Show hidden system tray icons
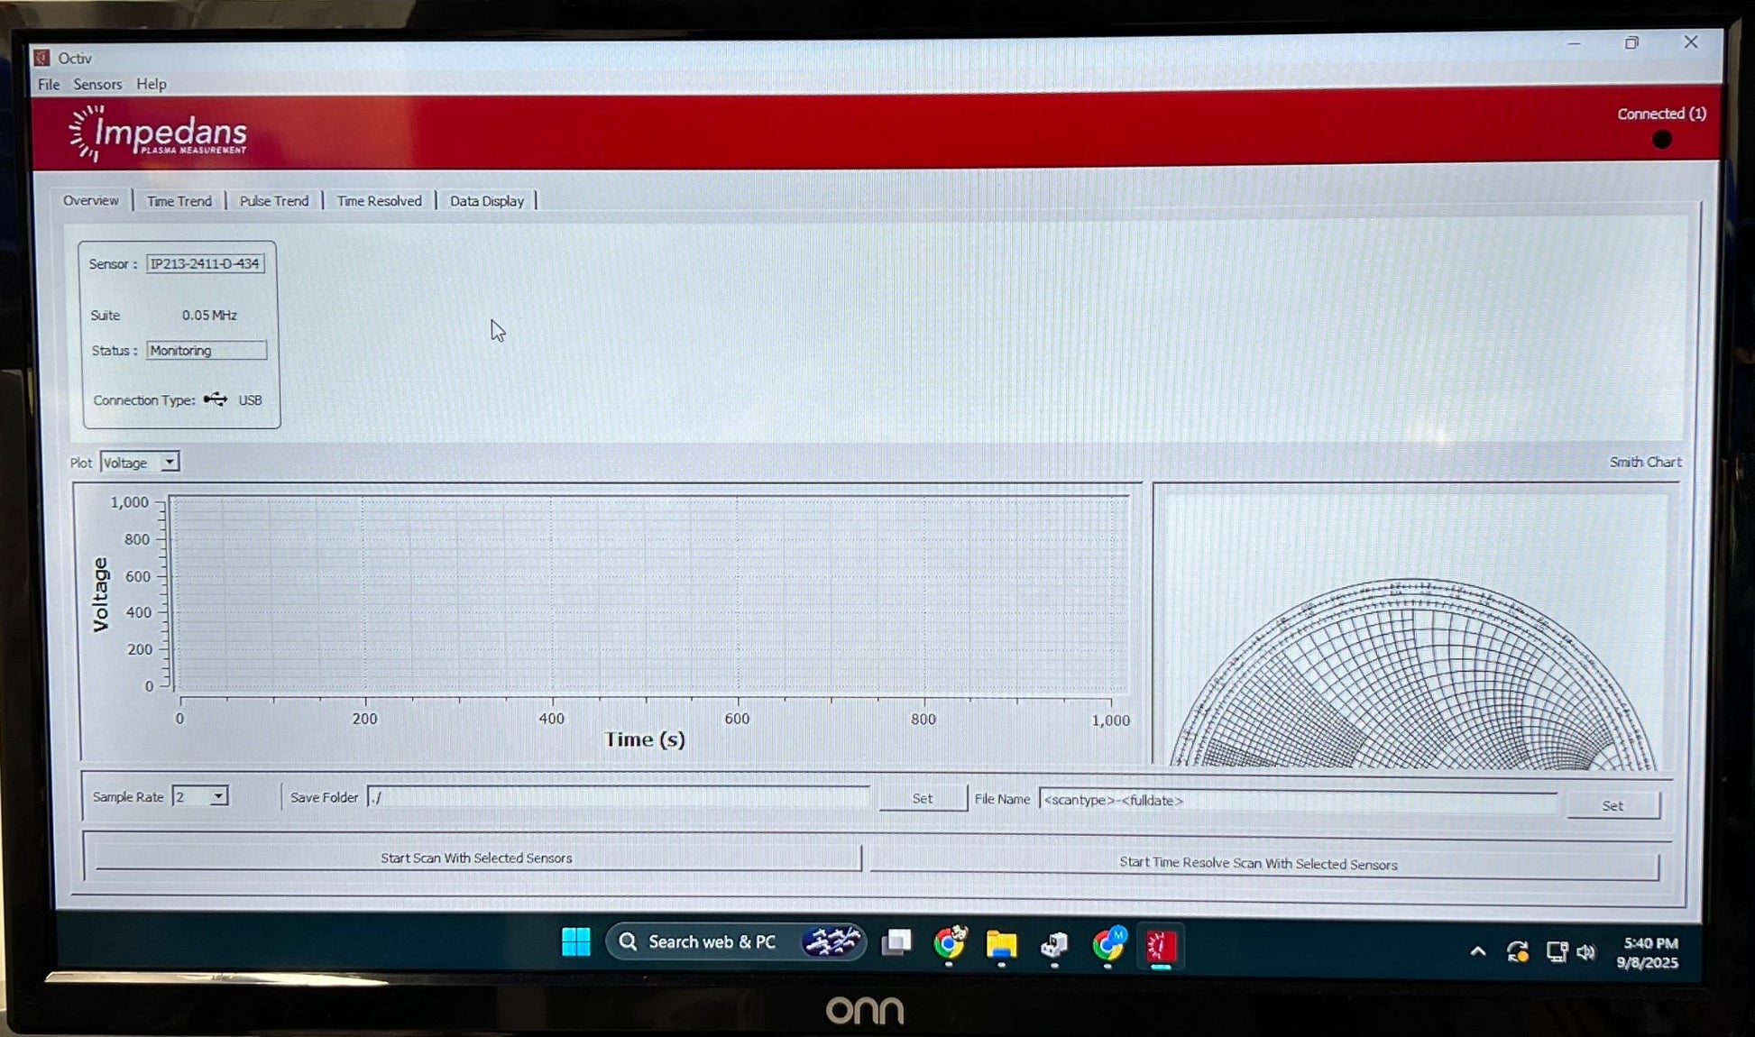 [1477, 951]
